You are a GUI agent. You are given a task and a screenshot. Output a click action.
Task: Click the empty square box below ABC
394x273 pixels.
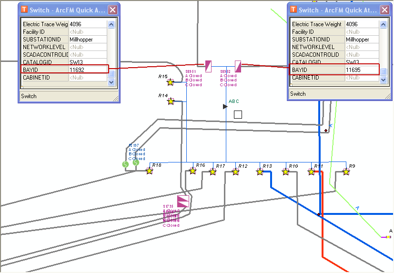pyautogui.click(x=238, y=114)
